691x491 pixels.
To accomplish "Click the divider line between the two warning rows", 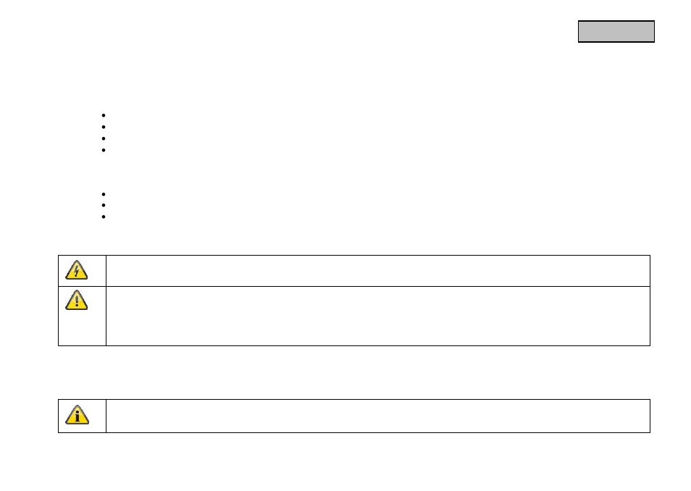I will click(x=354, y=287).
